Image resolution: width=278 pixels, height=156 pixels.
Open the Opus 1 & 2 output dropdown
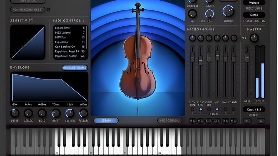pyautogui.click(x=254, y=110)
